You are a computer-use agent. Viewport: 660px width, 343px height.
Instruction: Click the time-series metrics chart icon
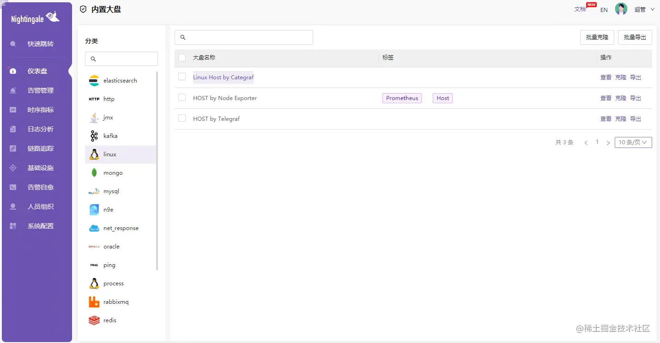pyautogui.click(x=13, y=110)
